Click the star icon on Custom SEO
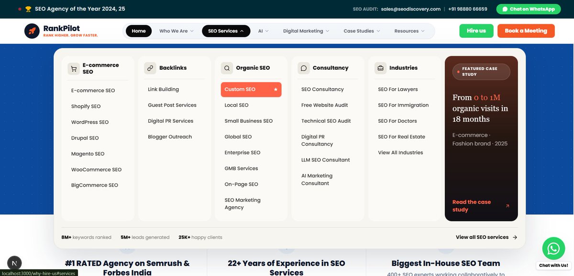The image size is (574, 276). pos(276,89)
